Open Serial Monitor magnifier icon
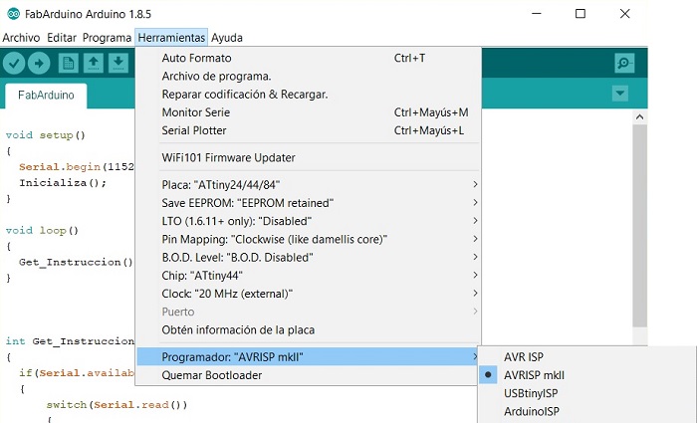 (624, 64)
